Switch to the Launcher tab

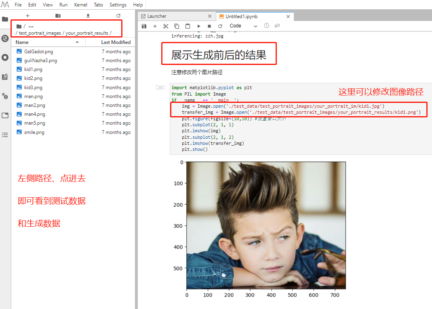click(176, 16)
